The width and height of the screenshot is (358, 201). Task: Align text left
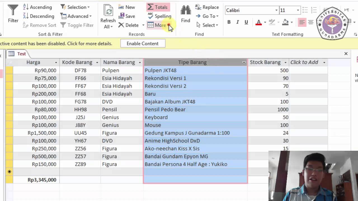coord(302,22)
